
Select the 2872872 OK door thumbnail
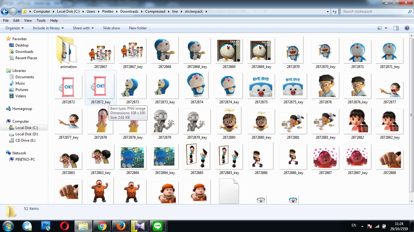click(x=68, y=87)
